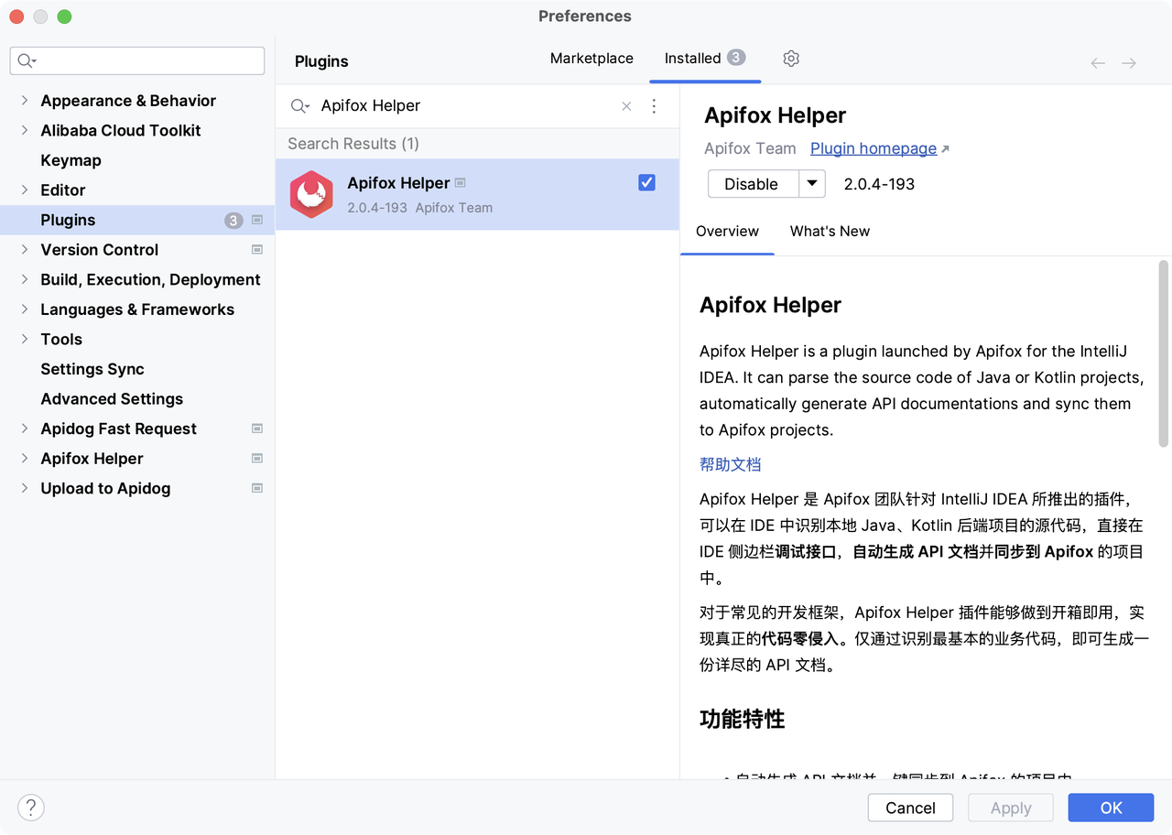Click the Cancel button
This screenshot has width=1172, height=835.
click(910, 808)
